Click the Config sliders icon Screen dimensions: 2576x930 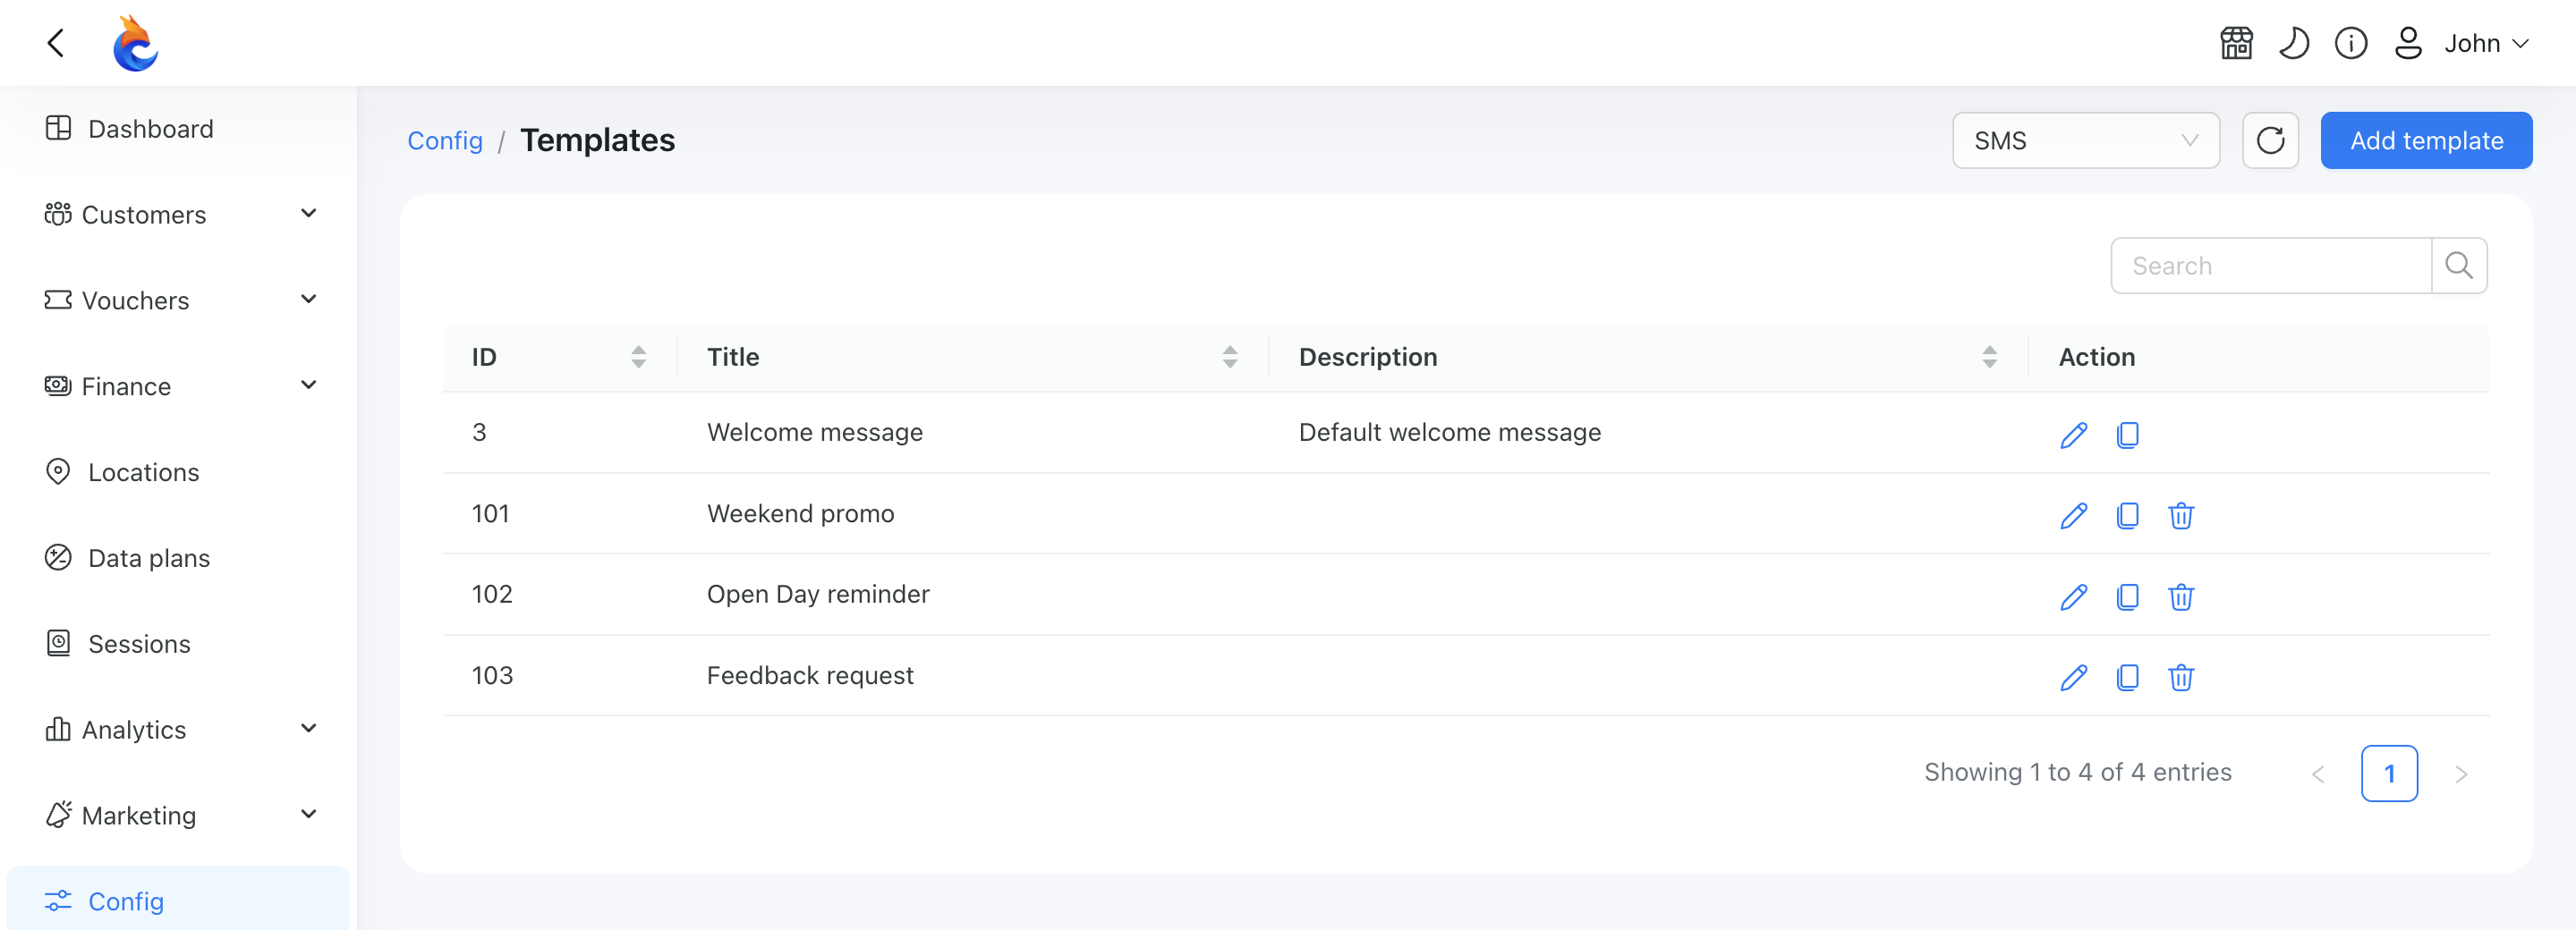coord(58,901)
